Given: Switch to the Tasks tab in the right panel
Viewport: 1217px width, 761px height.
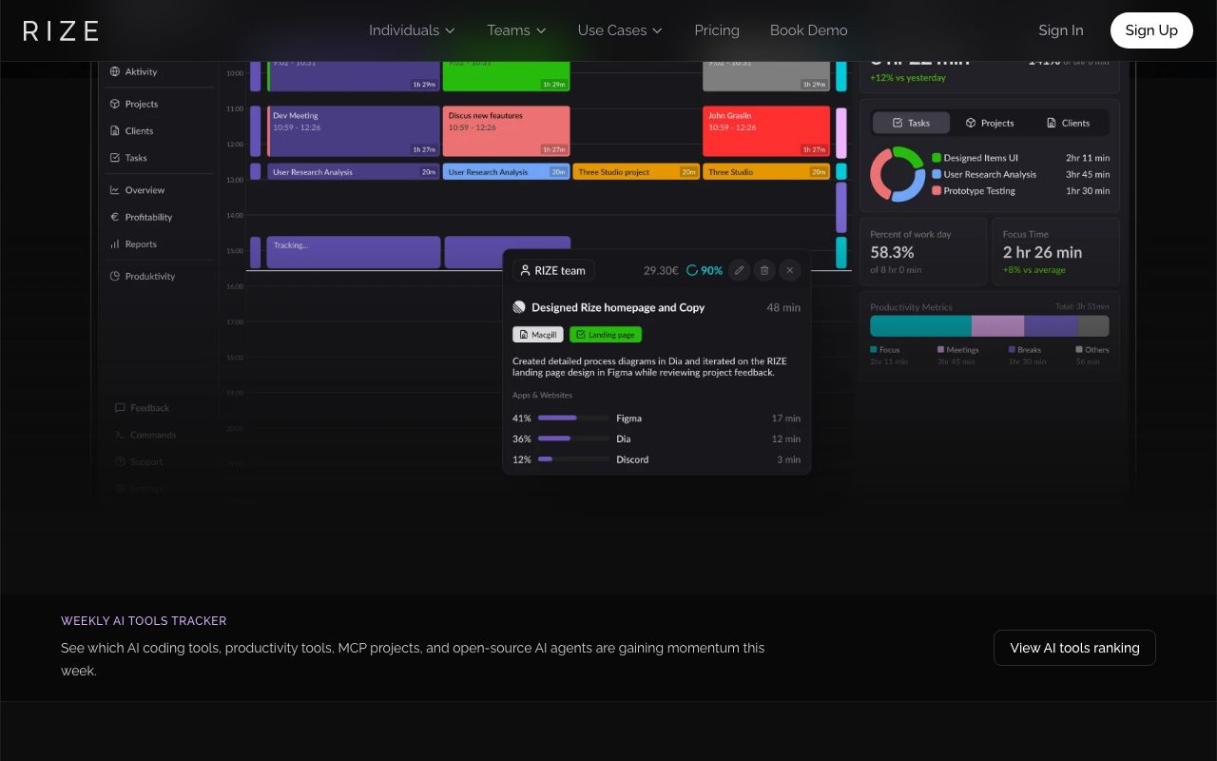Looking at the screenshot, I should 911,123.
